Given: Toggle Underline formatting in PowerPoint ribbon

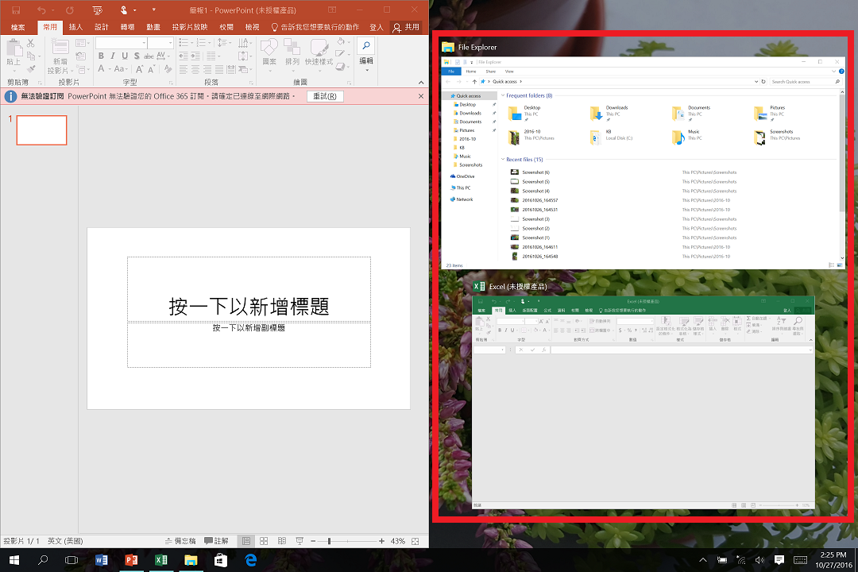Looking at the screenshot, I should pyautogui.click(x=125, y=56).
